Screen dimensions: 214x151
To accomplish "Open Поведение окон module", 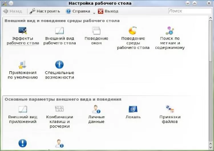I will coord(96,31).
